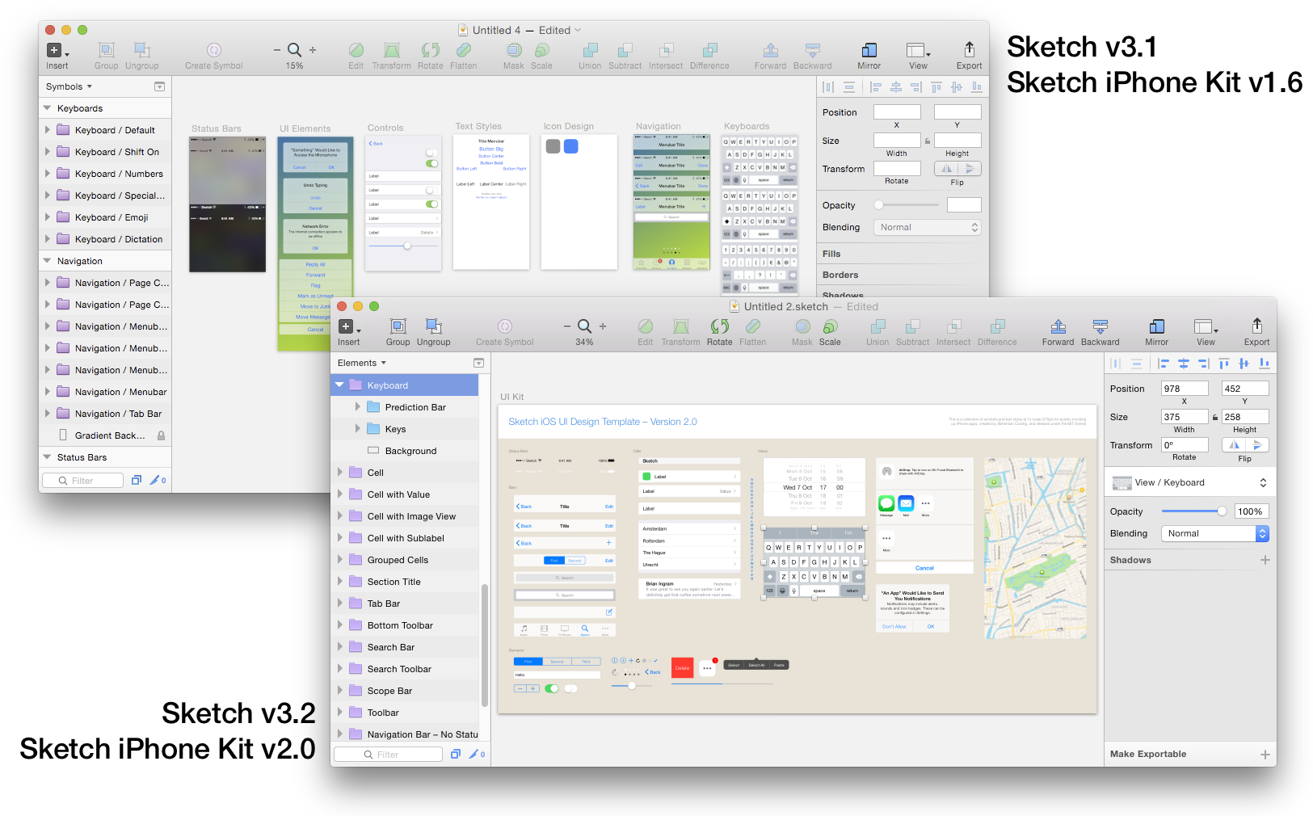Click the Elements layer list scrollbar

(x=485, y=645)
